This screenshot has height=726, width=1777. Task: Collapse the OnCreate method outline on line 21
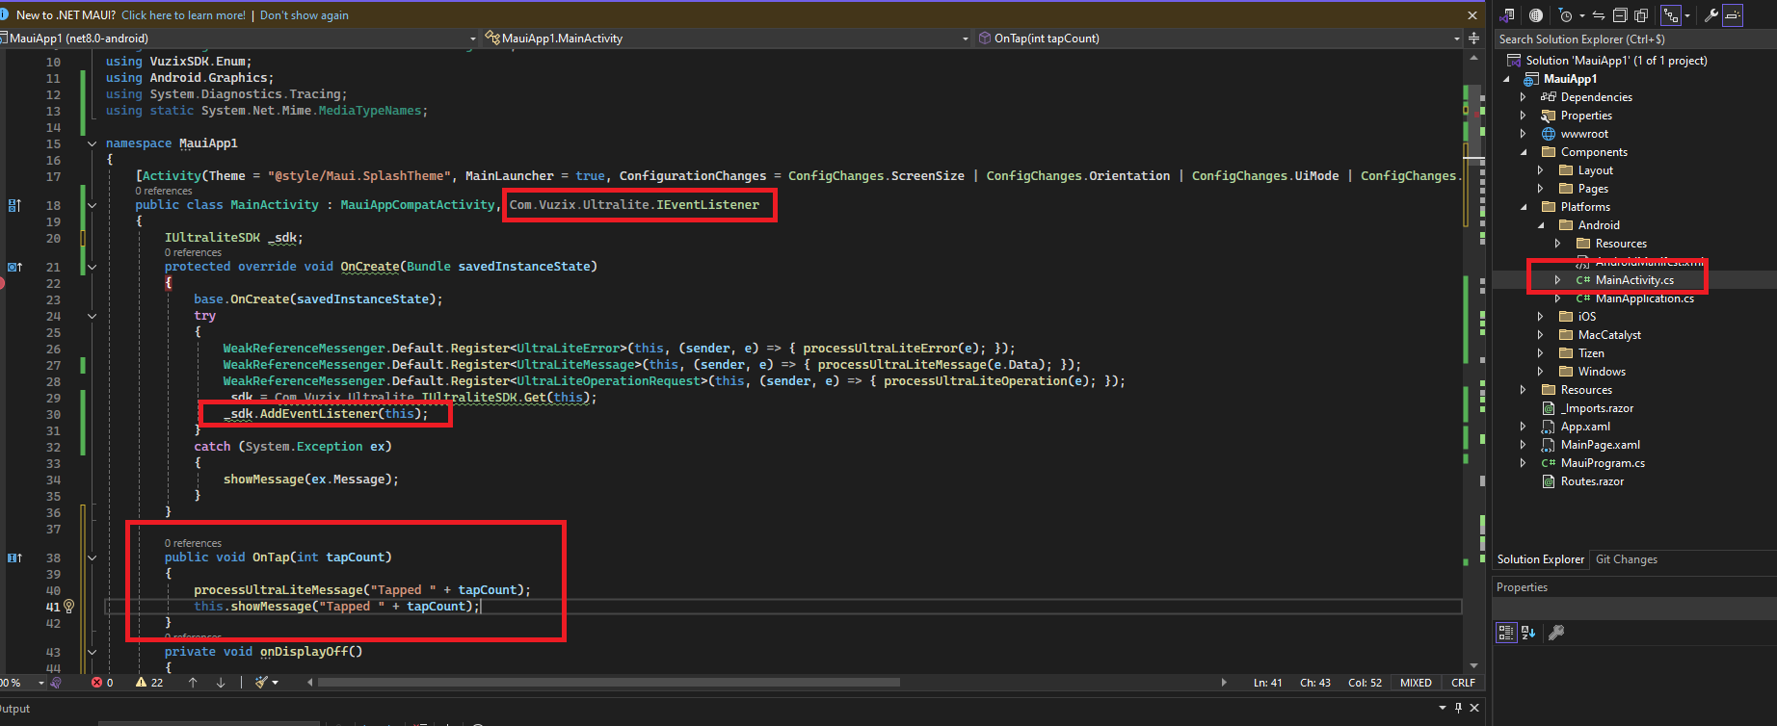click(93, 267)
